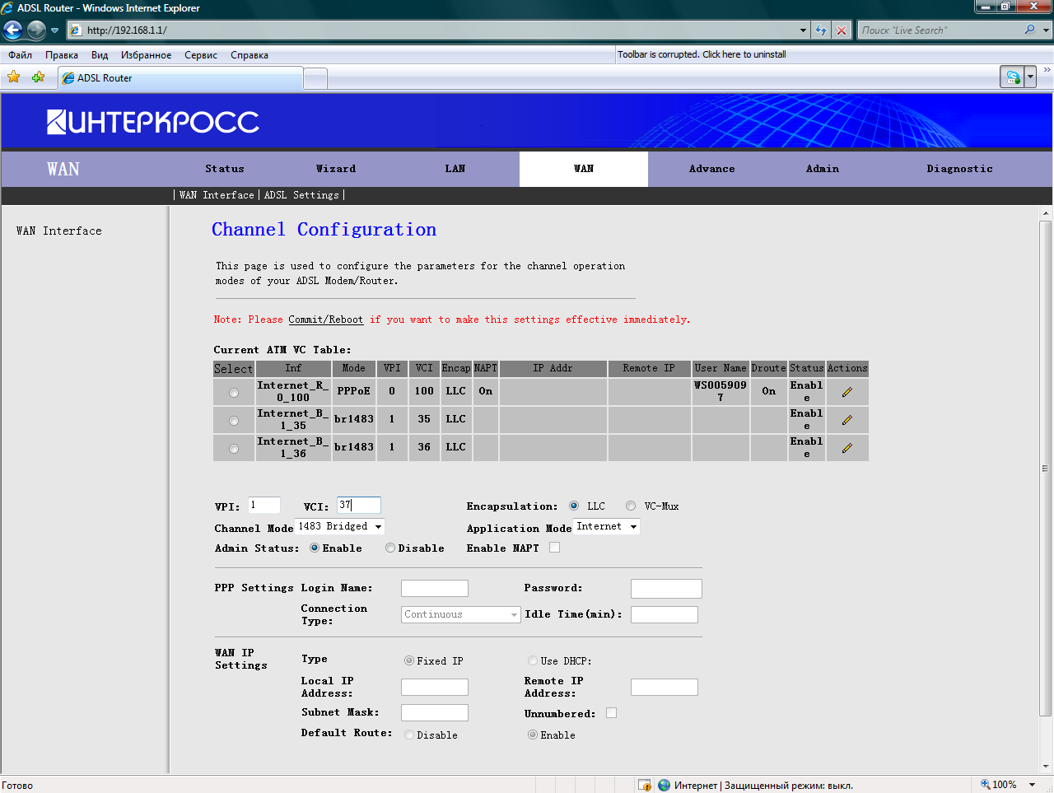Click the zoom level magnifier in status bar
This screenshot has width=1054, height=793.
pyautogui.click(x=985, y=785)
